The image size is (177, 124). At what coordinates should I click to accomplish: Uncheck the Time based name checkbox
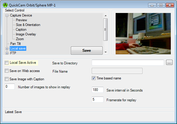click(94, 78)
